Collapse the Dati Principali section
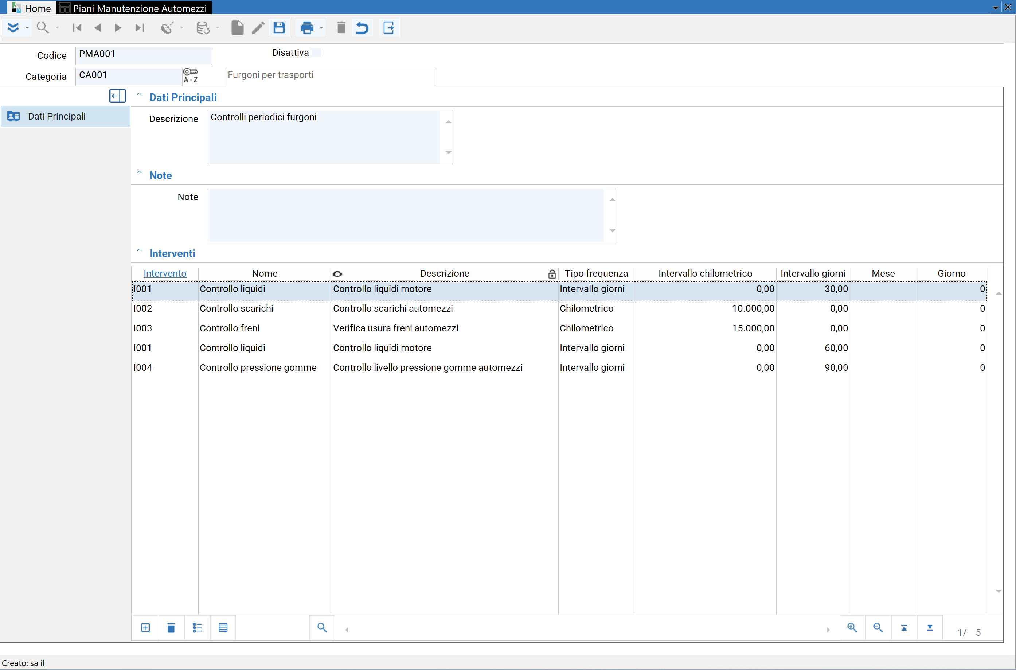 pos(139,95)
